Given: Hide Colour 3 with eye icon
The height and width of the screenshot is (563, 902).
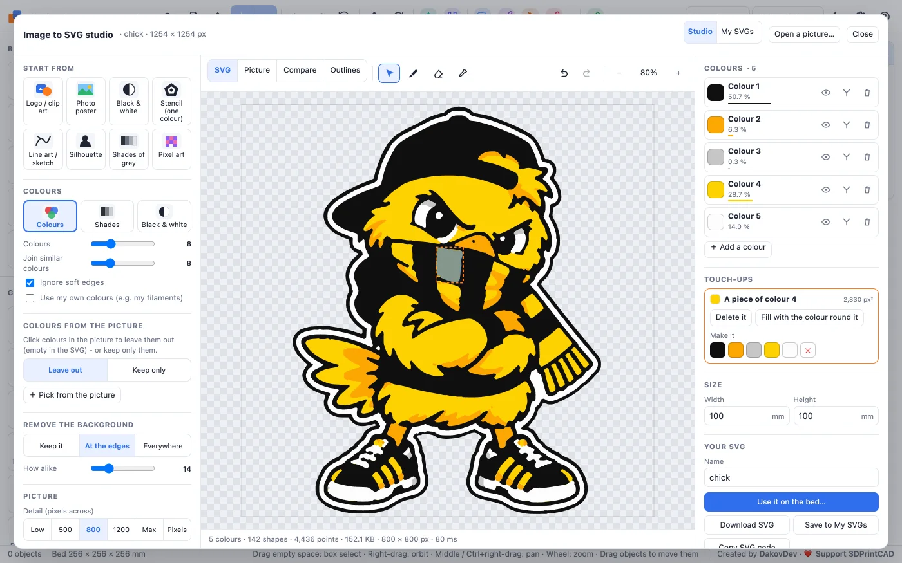Looking at the screenshot, I should point(826,157).
